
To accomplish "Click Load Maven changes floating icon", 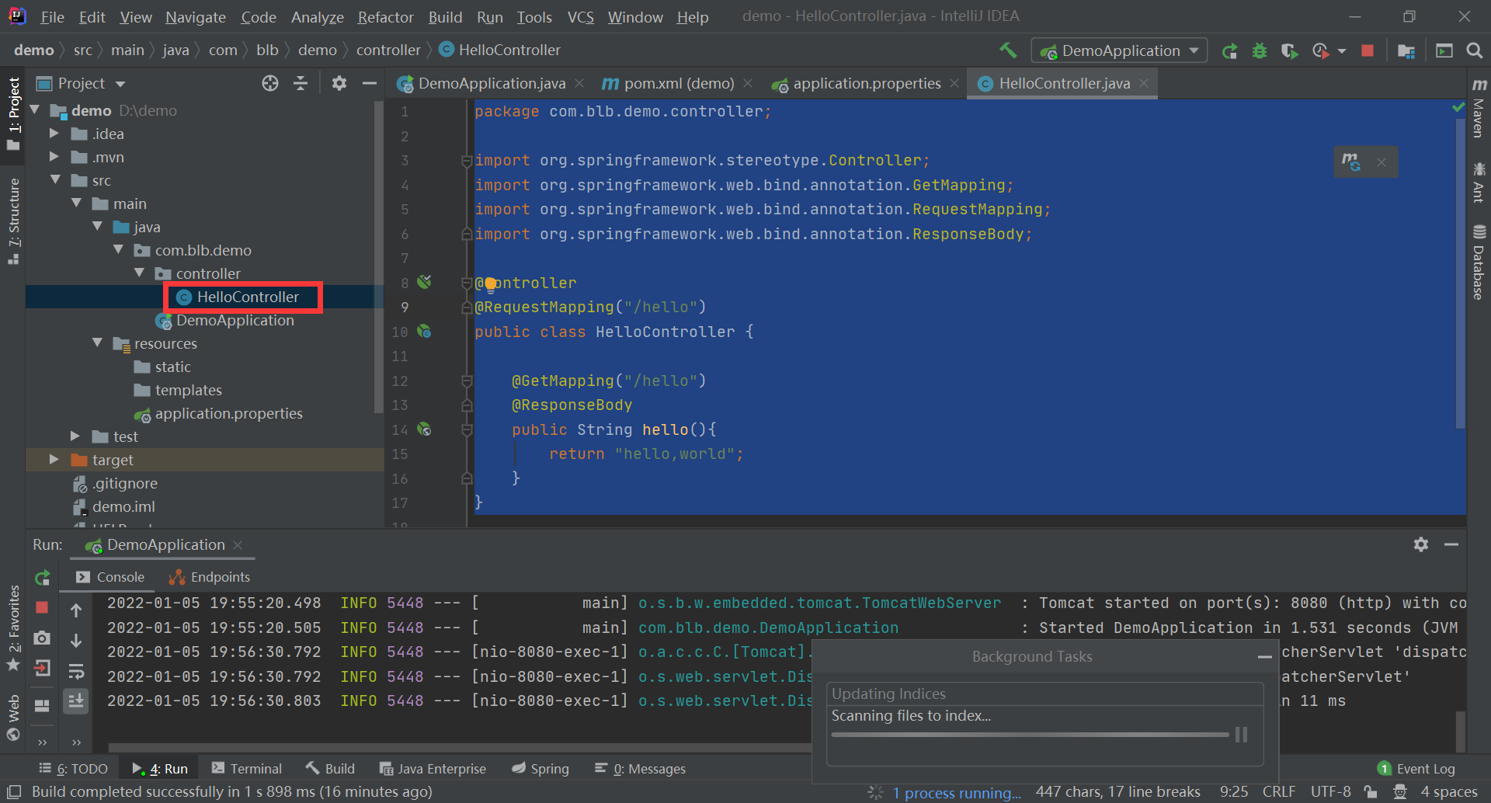I will [x=1351, y=162].
